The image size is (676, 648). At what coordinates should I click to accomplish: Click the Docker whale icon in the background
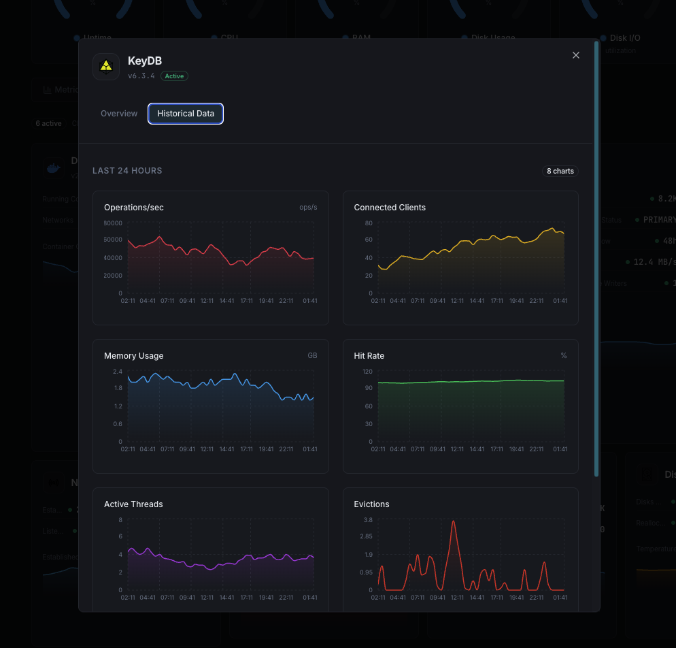click(54, 167)
